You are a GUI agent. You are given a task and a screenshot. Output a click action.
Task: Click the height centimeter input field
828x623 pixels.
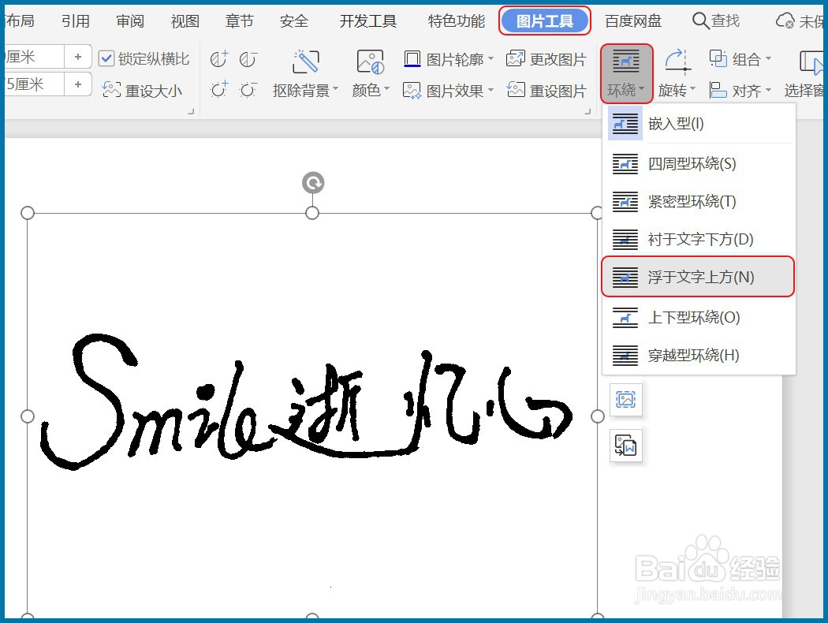click(x=35, y=57)
